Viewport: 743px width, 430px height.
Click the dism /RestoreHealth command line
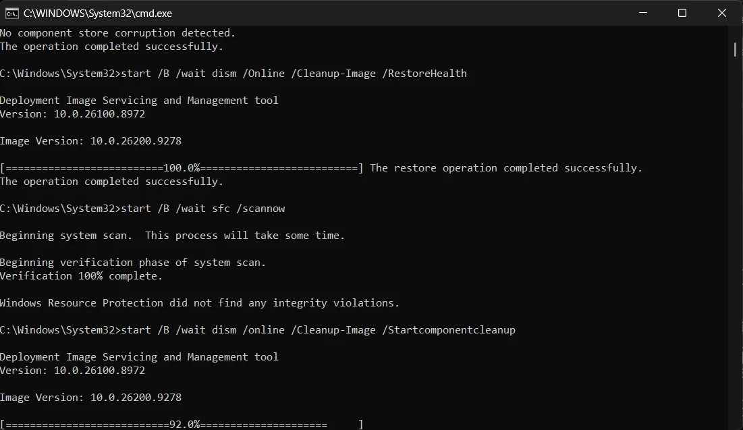click(233, 74)
